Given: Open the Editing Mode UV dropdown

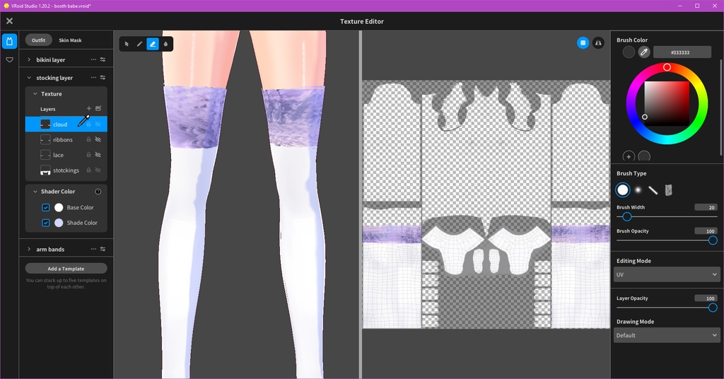Looking at the screenshot, I should pyautogui.click(x=666, y=274).
